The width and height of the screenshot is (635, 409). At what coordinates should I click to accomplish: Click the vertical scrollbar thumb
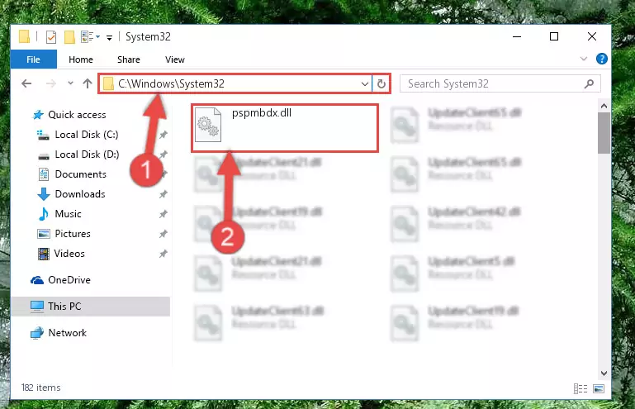pyautogui.click(x=604, y=133)
